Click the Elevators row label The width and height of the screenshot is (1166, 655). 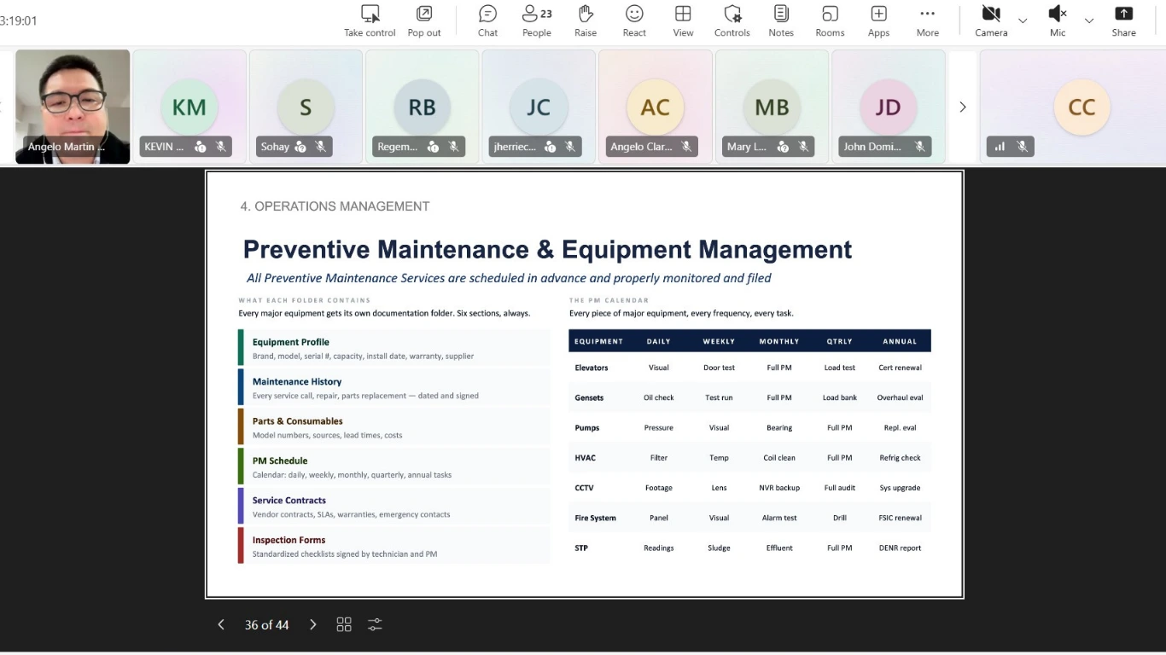[592, 368]
